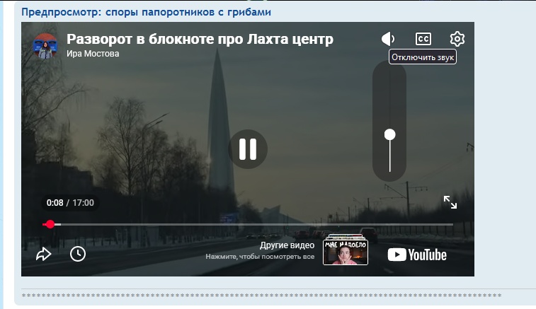536x309 pixels.
Task: Seek to the middle of the video timeline
Action: [248, 224]
